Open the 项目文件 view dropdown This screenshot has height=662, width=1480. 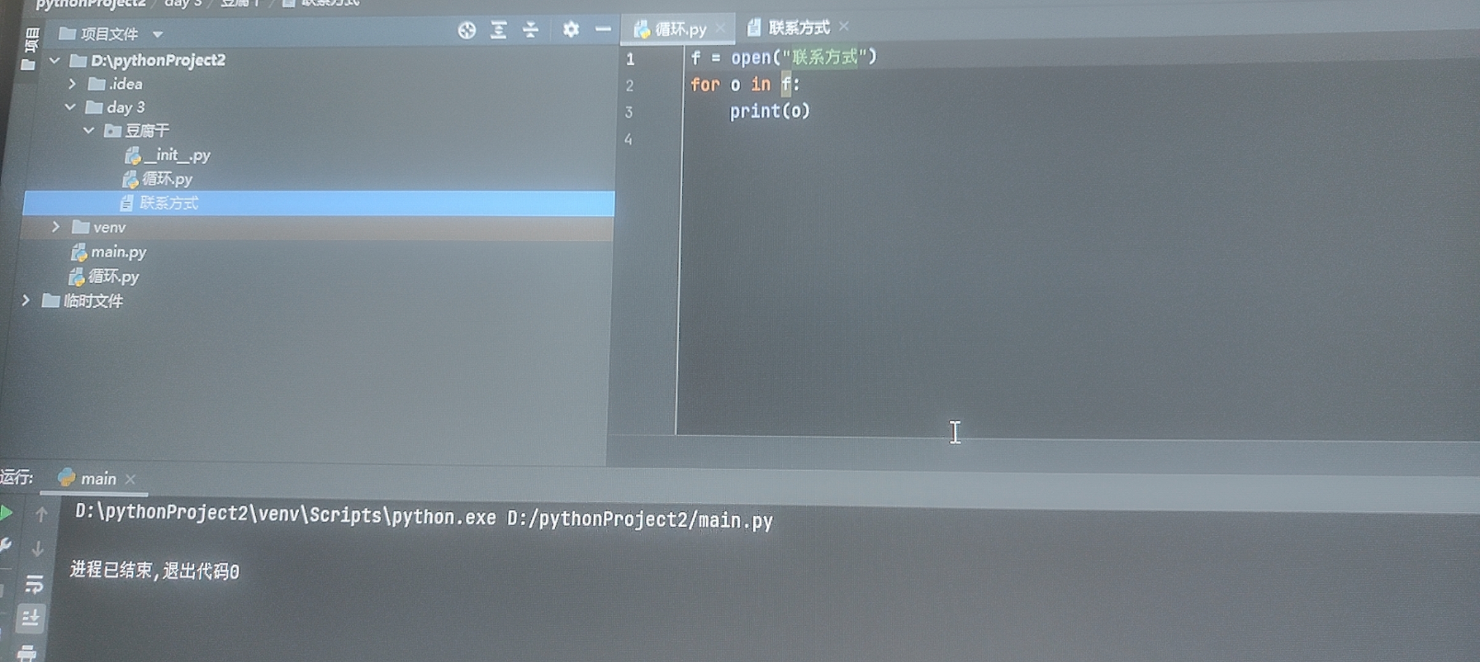[x=158, y=34]
